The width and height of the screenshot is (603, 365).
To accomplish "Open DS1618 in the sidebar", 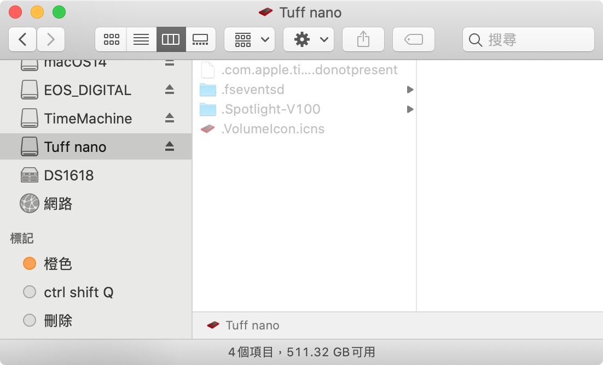I will tap(68, 175).
